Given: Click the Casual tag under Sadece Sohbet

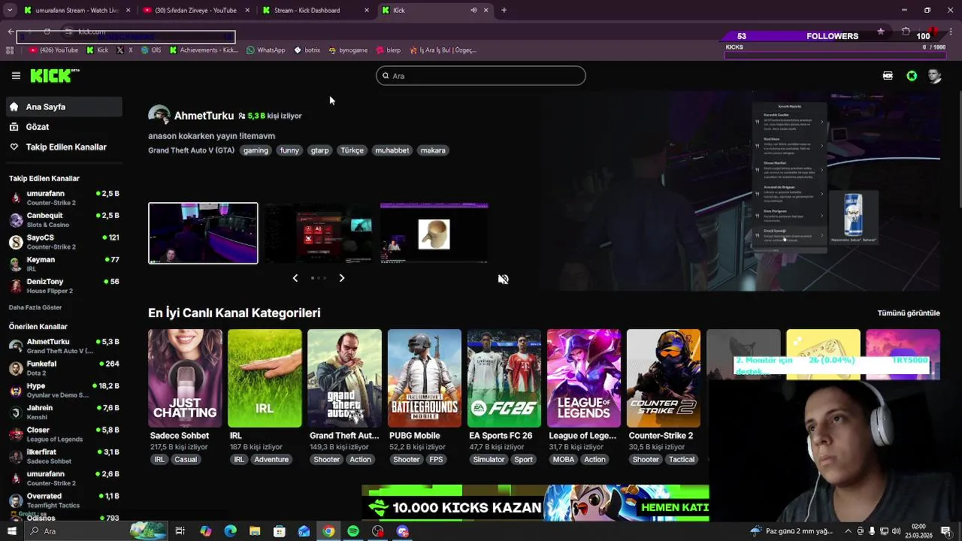Looking at the screenshot, I should point(186,459).
